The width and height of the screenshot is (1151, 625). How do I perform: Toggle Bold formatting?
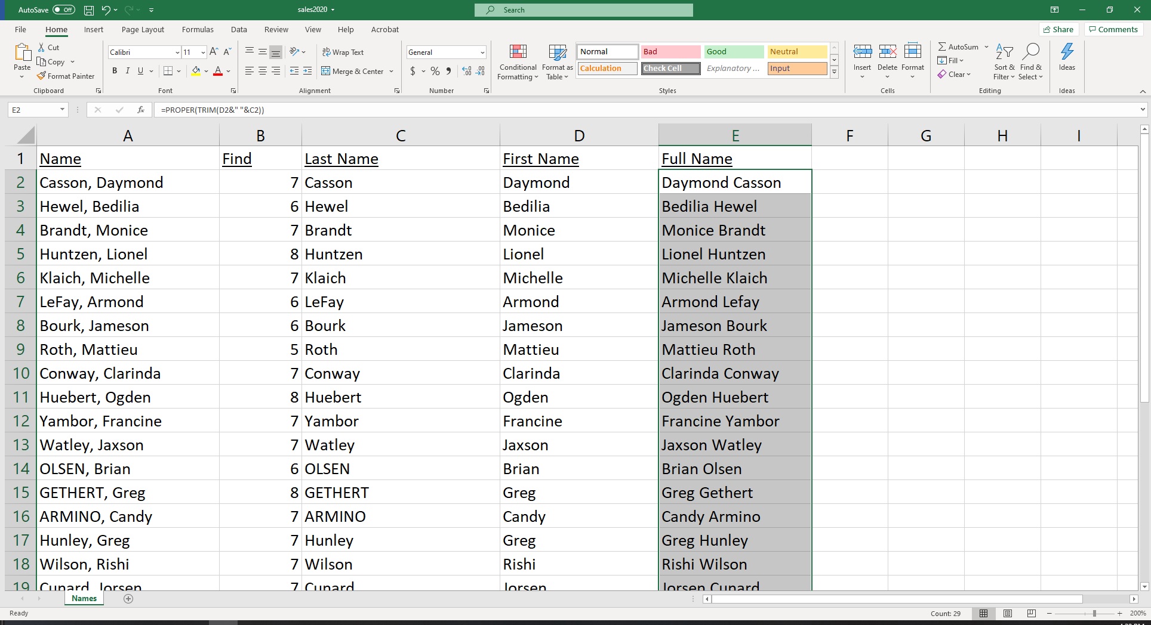coord(115,71)
